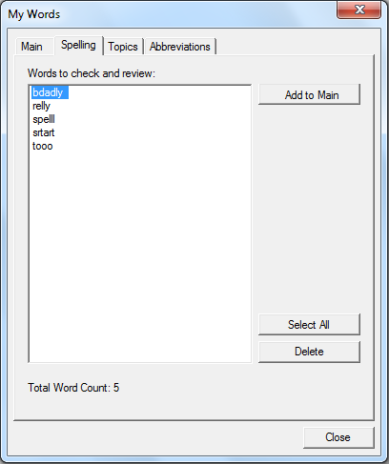The width and height of the screenshot is (389, 464).
Task: Choose "spelll" from the word list
Action: click(x=44, y=119)
